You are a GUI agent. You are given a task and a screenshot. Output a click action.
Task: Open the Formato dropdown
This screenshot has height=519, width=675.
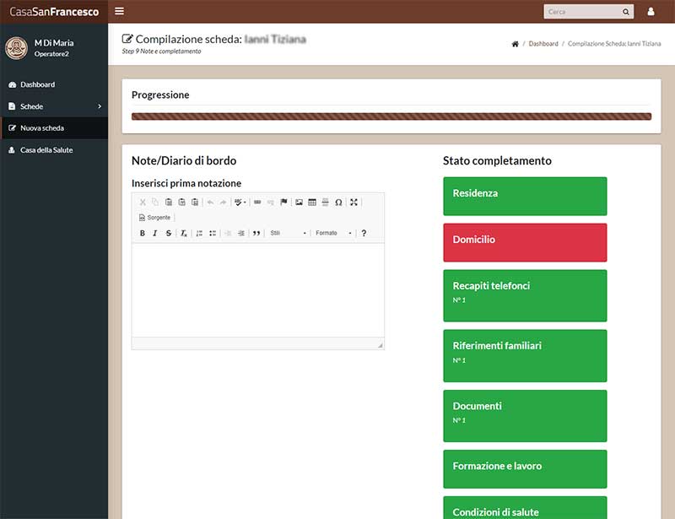(333, 233)
